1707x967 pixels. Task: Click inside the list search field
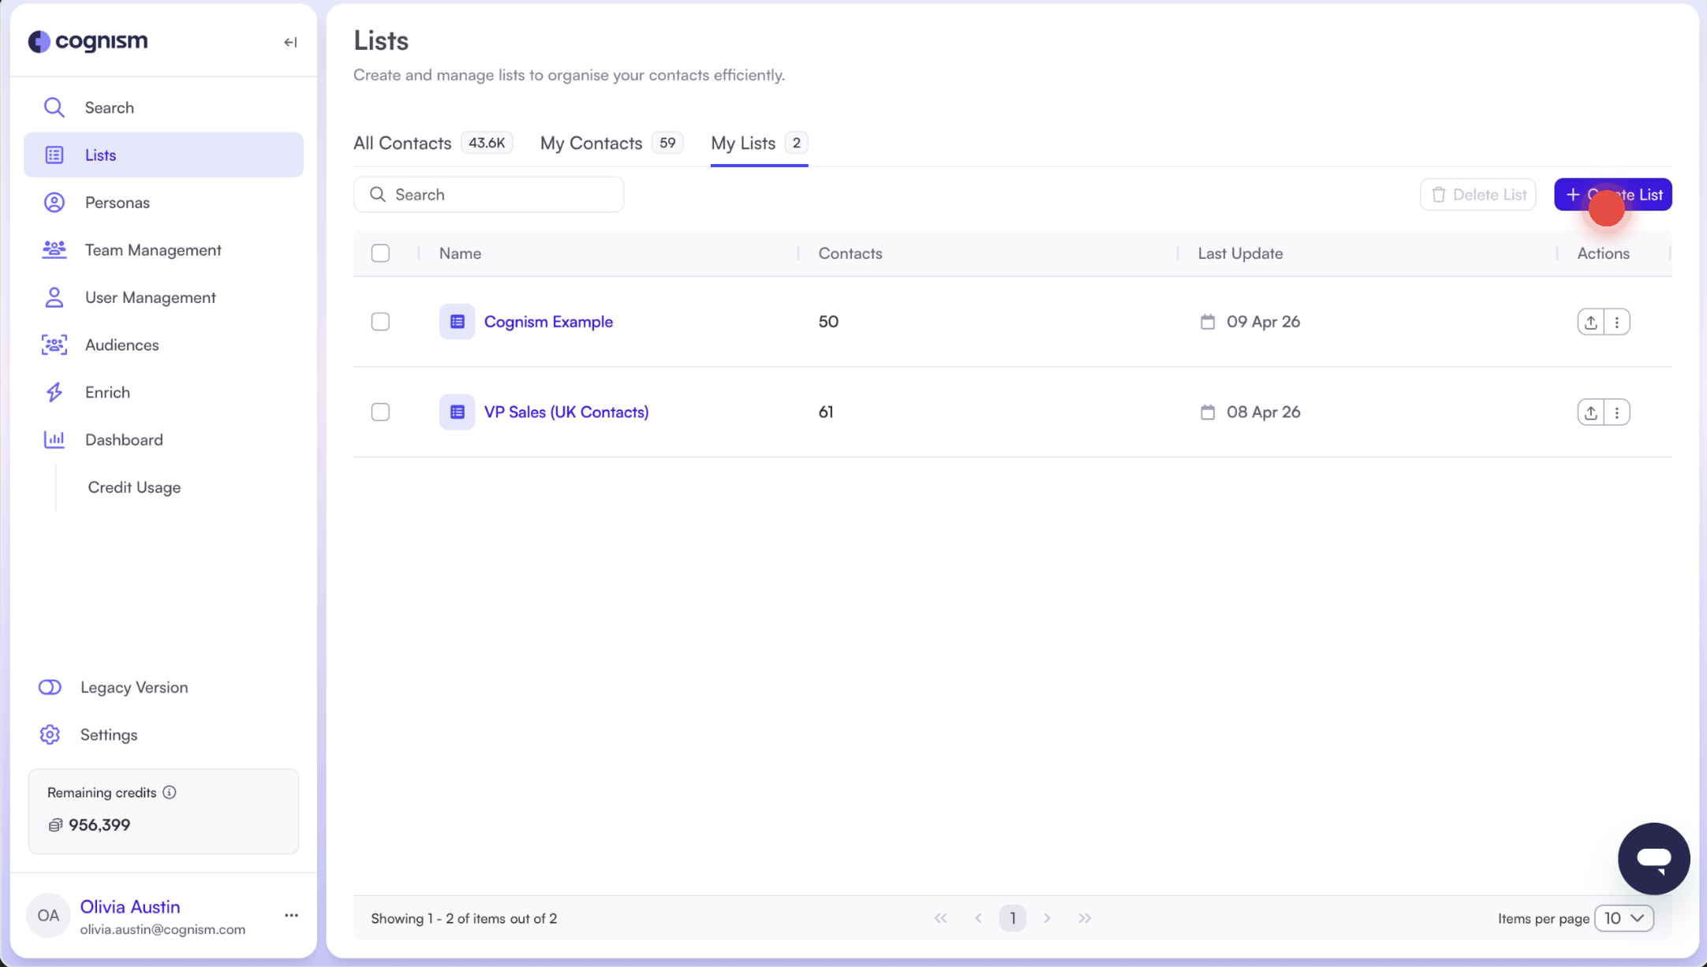[x=488, y=194]
